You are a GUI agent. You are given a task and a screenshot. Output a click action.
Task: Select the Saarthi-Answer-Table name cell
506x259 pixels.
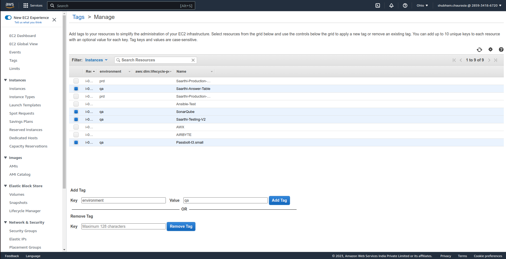click(x=193, y=89)
